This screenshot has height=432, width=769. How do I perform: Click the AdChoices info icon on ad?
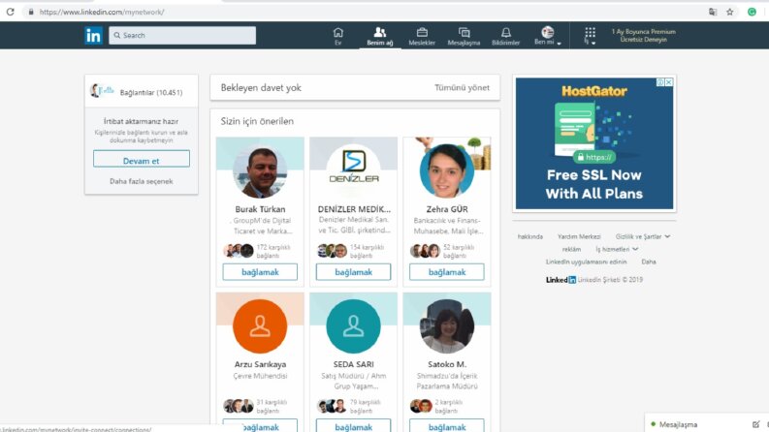click(660, 82)
